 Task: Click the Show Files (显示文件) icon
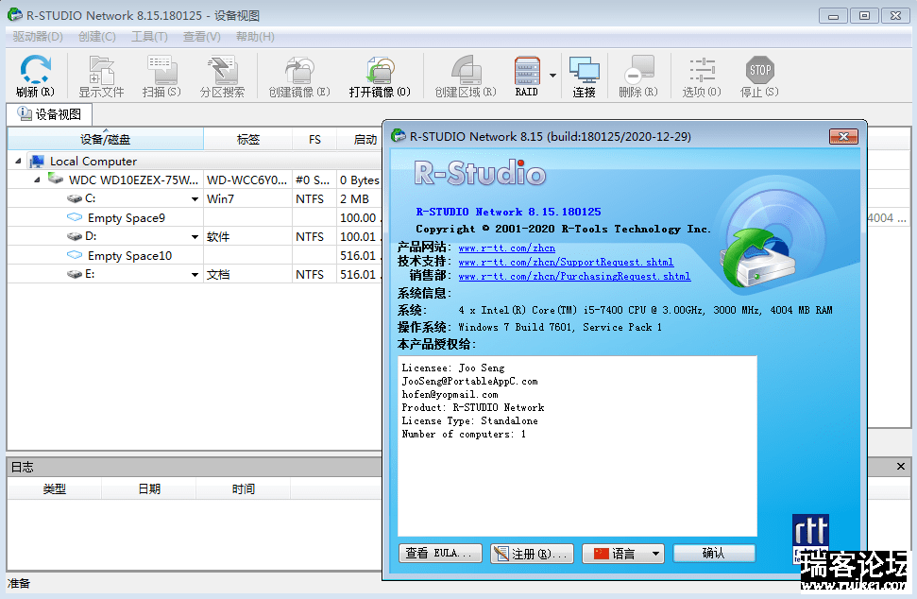click(101, 70)
